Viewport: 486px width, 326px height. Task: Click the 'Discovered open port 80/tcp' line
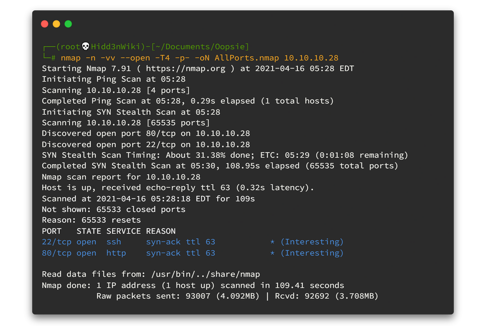point(146,133)
